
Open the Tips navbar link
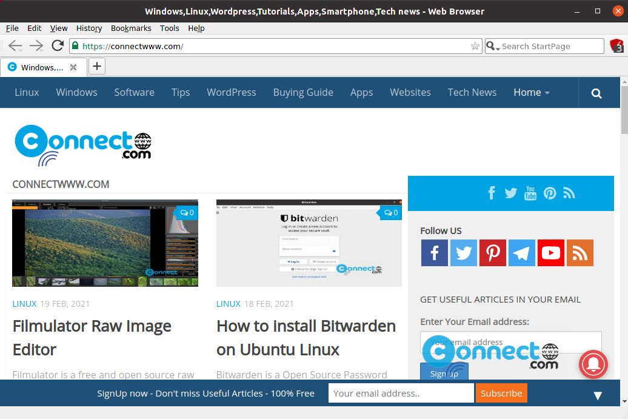(181, 93)
